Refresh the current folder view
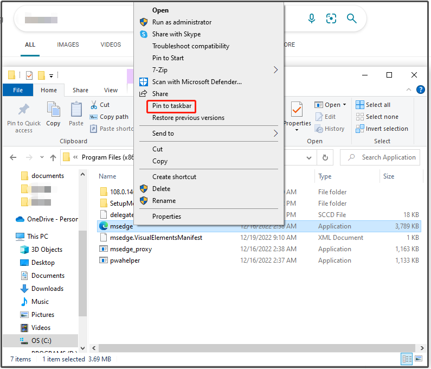This screenshot has height=369, width=431. pyautogui.click(x=325, y=157)
